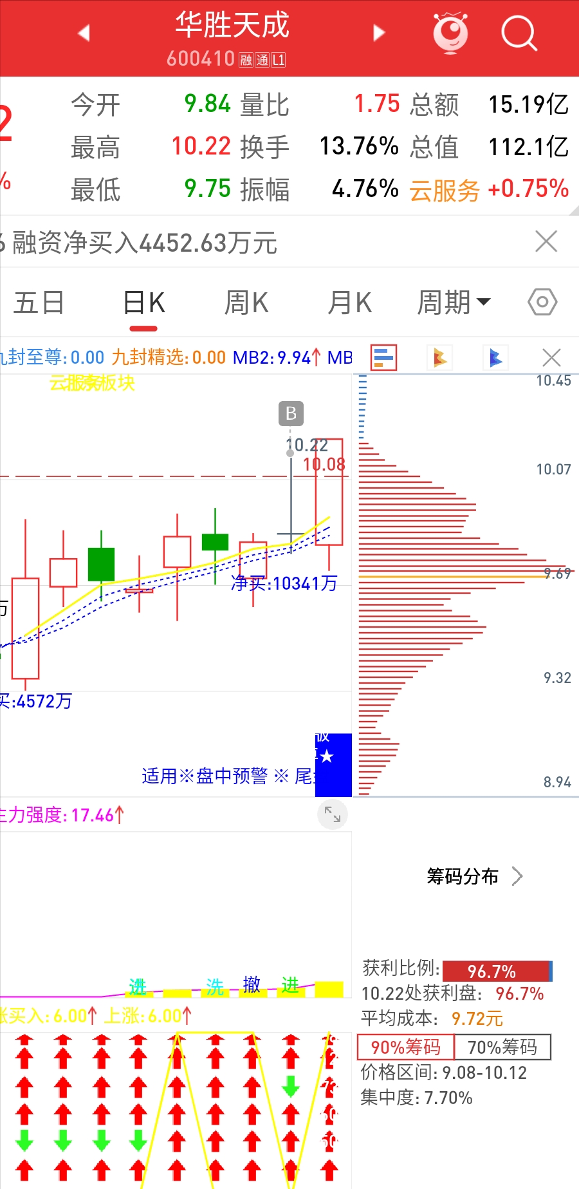Tap MB2:9.94 indicator label
This screenshot has width=579, height=1189.
coord(277,357)
